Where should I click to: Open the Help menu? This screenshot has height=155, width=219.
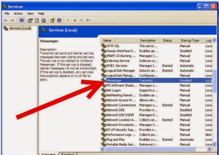pos(41,14)
